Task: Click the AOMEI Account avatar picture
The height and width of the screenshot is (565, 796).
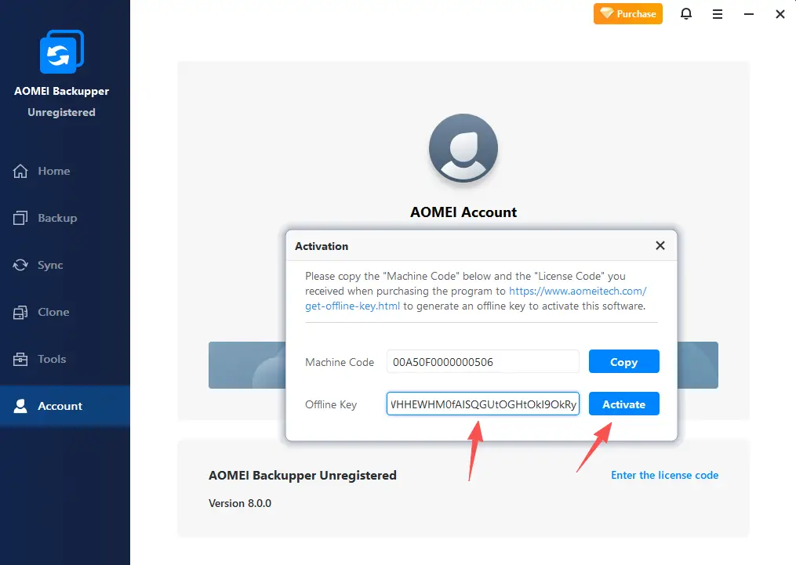Action: 463,149
